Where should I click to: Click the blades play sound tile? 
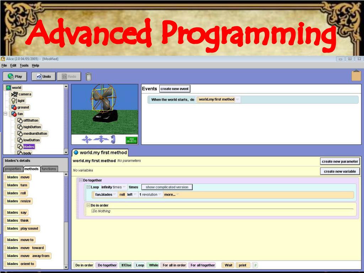pos(22,229)
